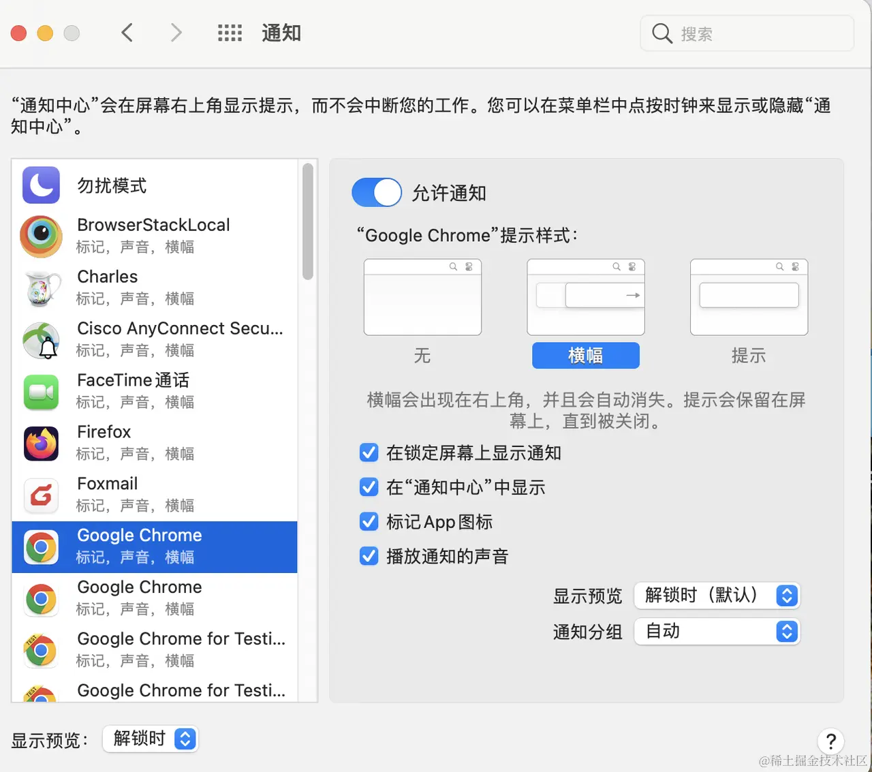
Task: Select the FaceTime camera icon
Action: point(41,392)
